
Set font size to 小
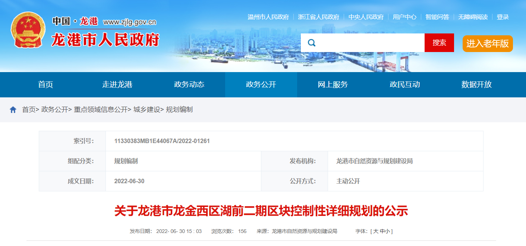click(x=387, y=231)
